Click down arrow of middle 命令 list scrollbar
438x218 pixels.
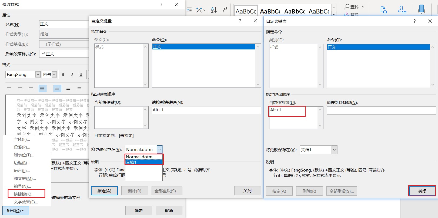point(258,85)
